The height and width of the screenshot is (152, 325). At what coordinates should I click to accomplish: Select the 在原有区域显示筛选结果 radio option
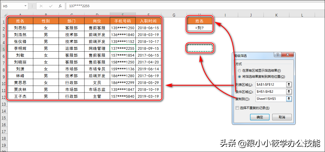[x=239, y=70]
